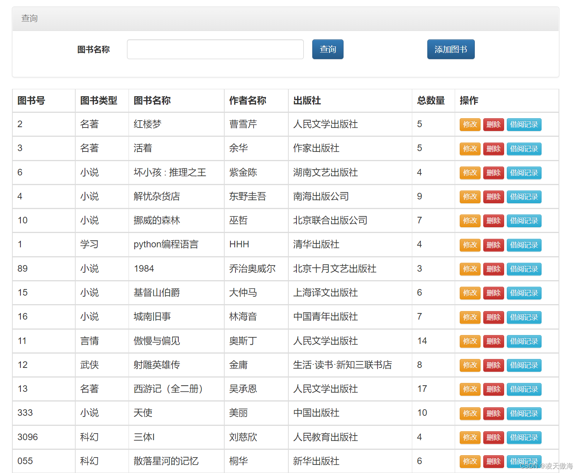Open 借阅记录 for the book 活着
The width and height of the screenshot is (579, 473).
point(524,149)
